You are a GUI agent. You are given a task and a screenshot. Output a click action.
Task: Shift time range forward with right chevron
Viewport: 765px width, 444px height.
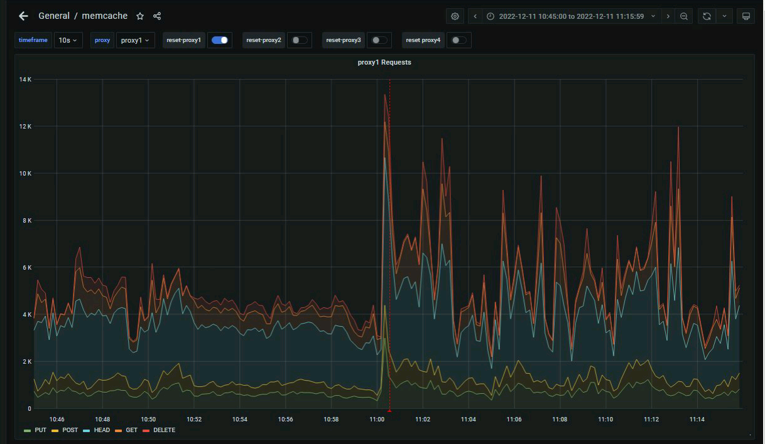(x=668, y=16)
